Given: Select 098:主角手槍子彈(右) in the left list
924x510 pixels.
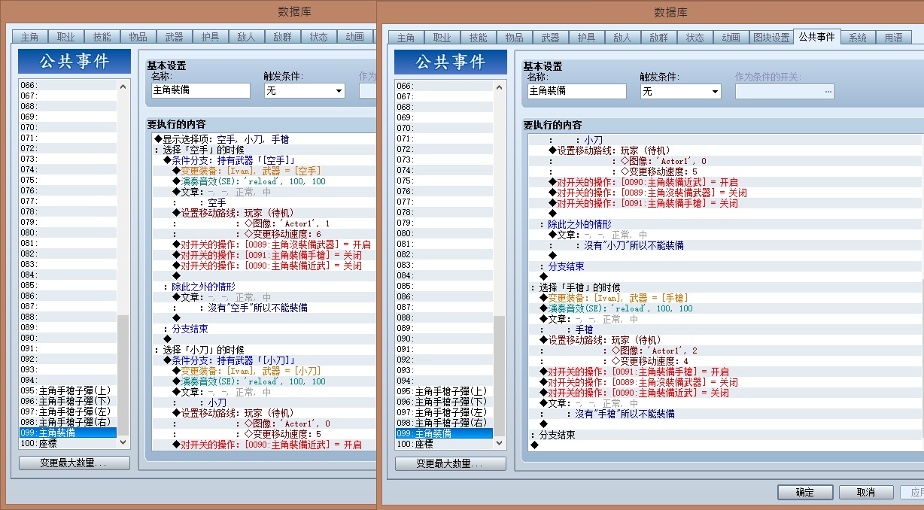Looking at the screenshot, I should (68, 422).
